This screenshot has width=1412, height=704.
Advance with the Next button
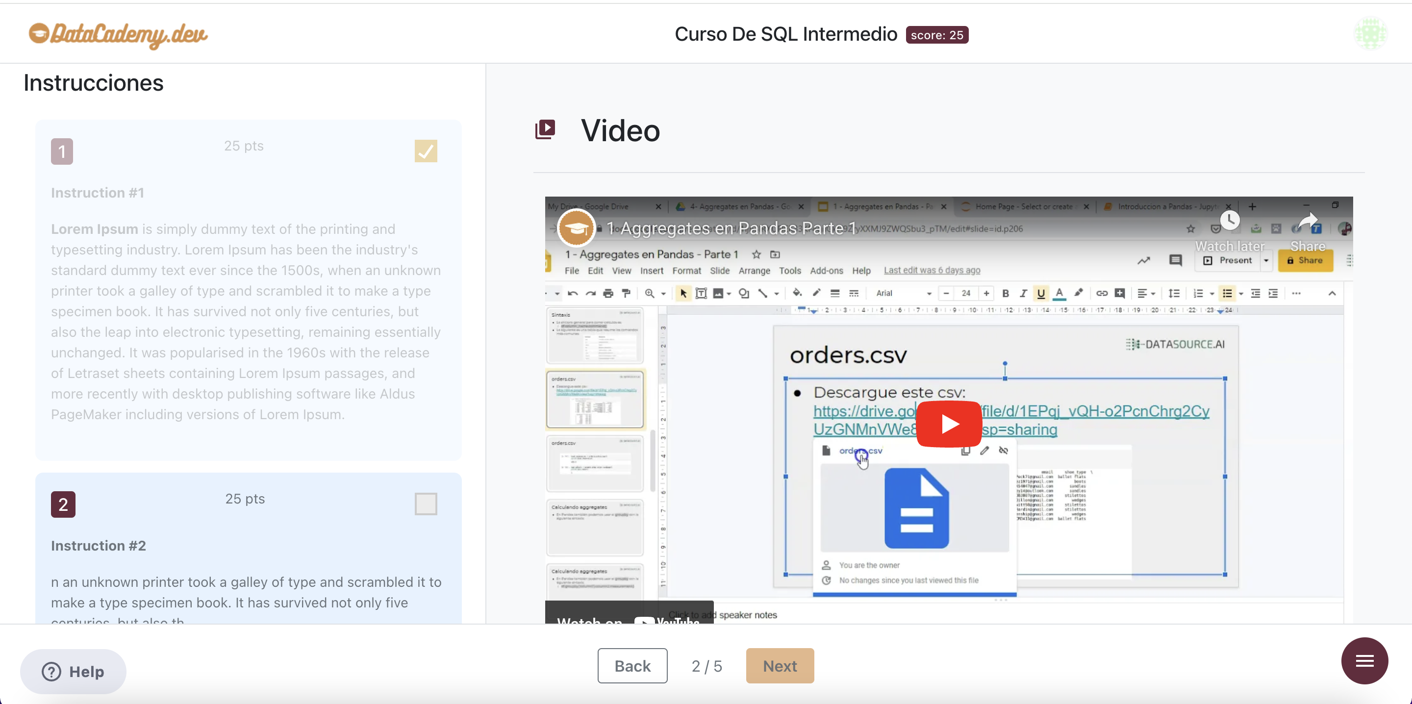tap(780, 666)
